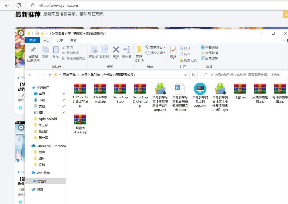Click the 固定到快速访问 pin icon

coord(33,53)
